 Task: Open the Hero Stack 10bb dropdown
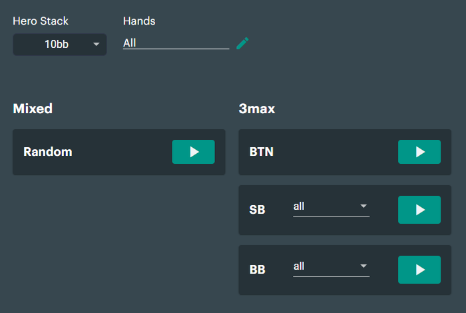(x=59, y=45)
